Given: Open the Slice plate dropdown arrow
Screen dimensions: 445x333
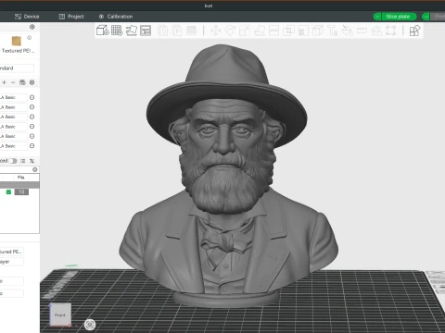Looking at the screenshot, I should [377, 17].
